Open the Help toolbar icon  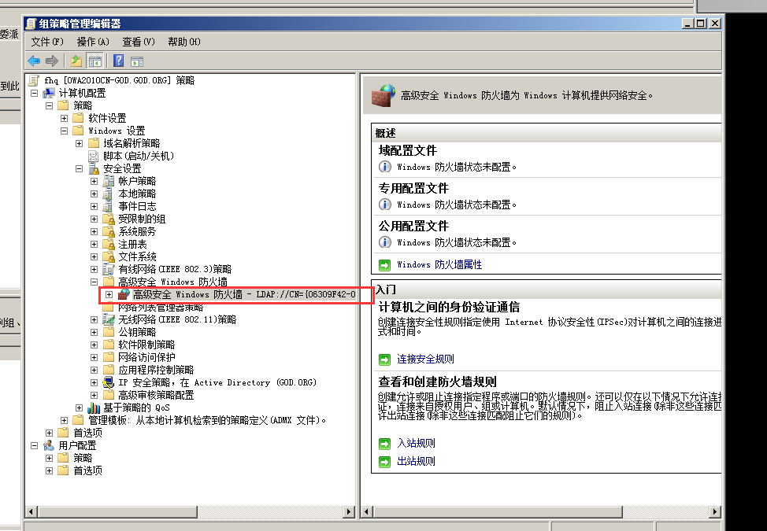[118, 61]
